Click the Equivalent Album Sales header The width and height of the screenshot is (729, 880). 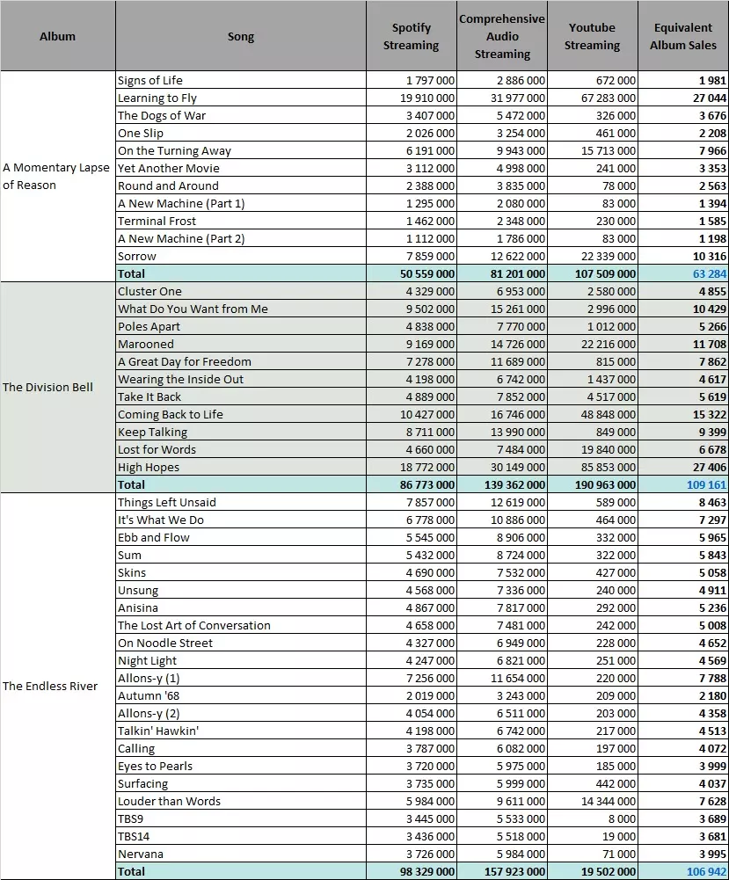[x=683, y=36]
